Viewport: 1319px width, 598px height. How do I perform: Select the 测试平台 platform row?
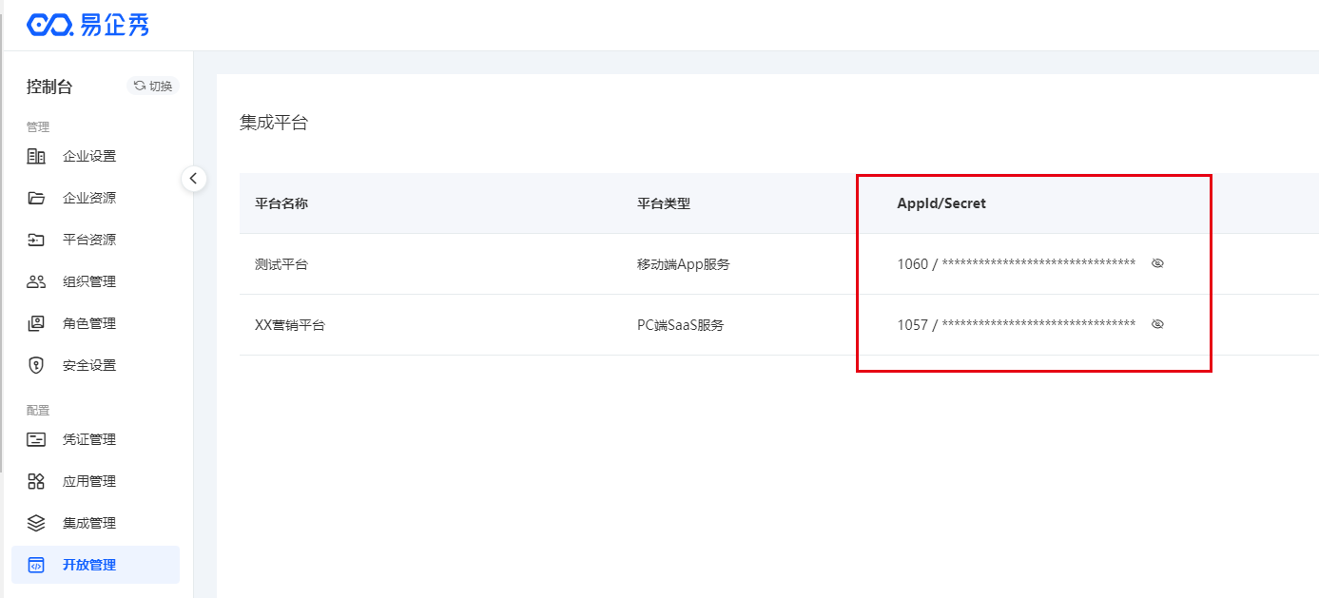281,264
